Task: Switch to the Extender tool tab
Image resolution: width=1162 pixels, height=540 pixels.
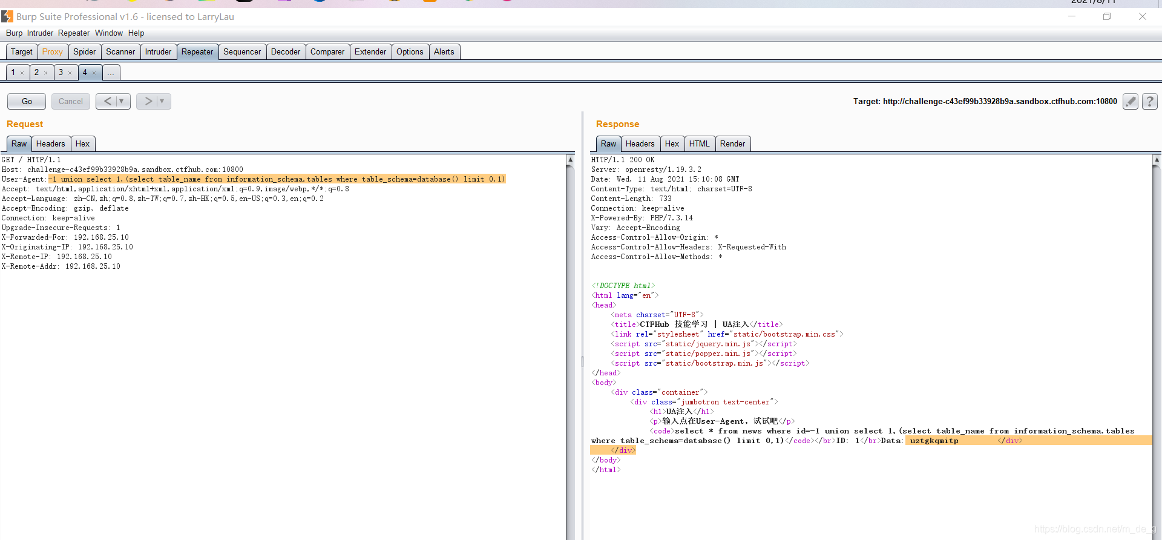Action: pos(370,52)
